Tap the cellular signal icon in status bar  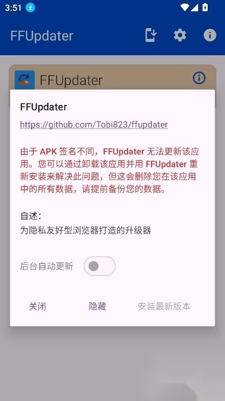click(194, 8)
